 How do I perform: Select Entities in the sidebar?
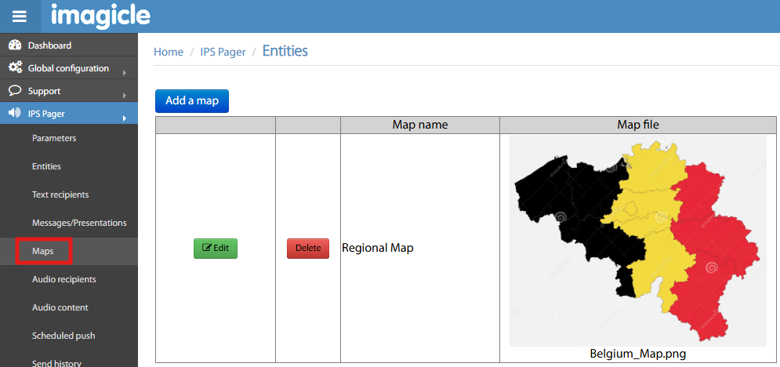pyautogui.click(x=46, y=166)
